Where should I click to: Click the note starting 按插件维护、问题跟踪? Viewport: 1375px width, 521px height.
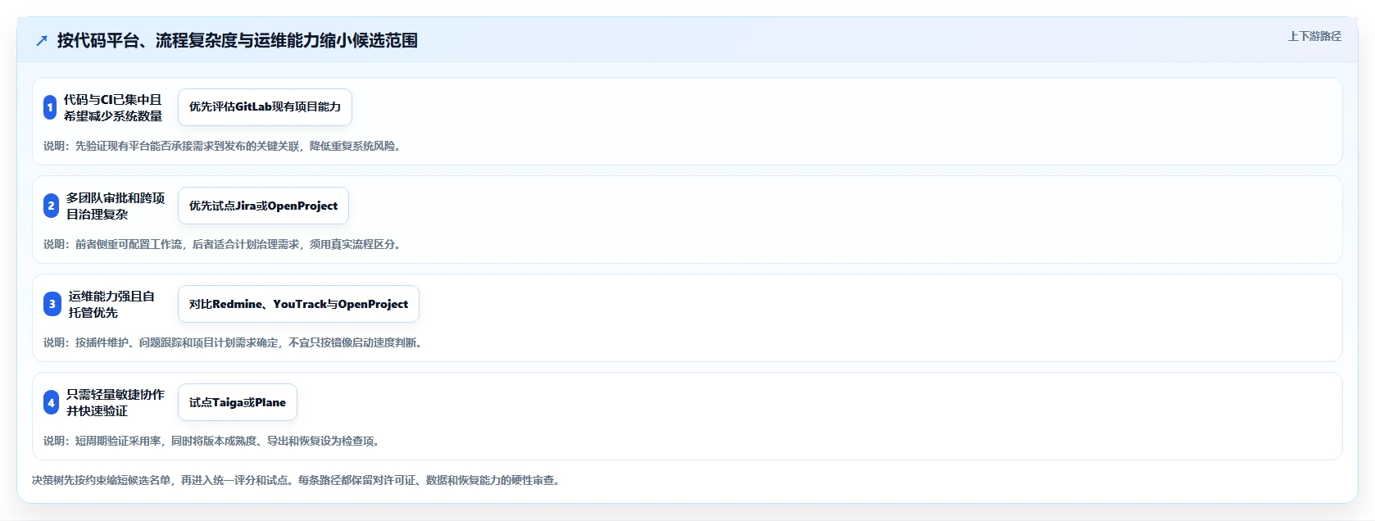click(234, 342)
